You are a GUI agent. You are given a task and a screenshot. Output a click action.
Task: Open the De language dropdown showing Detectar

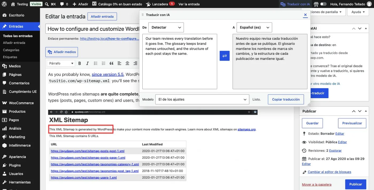click(166, 27)
